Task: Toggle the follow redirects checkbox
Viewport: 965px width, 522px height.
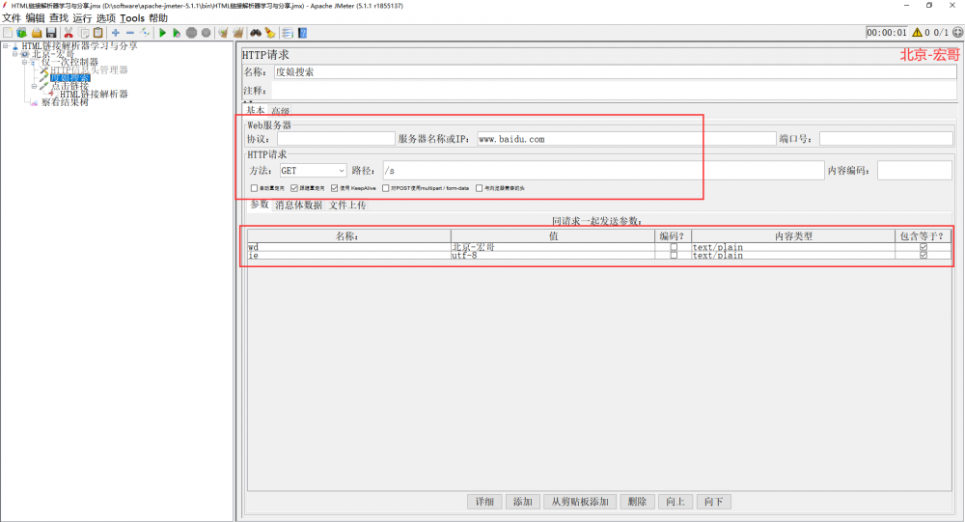Action: click(294, 188)
